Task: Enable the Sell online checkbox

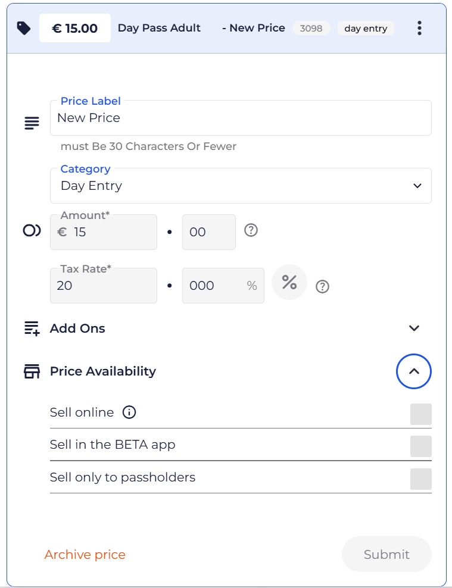Action: point(420,414)
